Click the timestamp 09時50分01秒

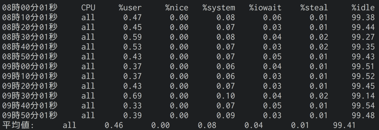30,115
